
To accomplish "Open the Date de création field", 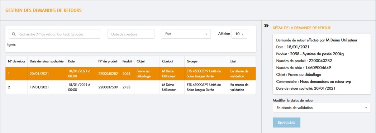I will pos(131,34).
